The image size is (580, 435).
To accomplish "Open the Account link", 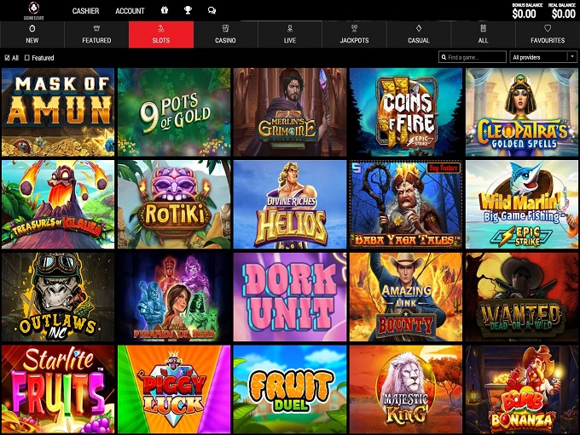I will [x=130, y=11].
